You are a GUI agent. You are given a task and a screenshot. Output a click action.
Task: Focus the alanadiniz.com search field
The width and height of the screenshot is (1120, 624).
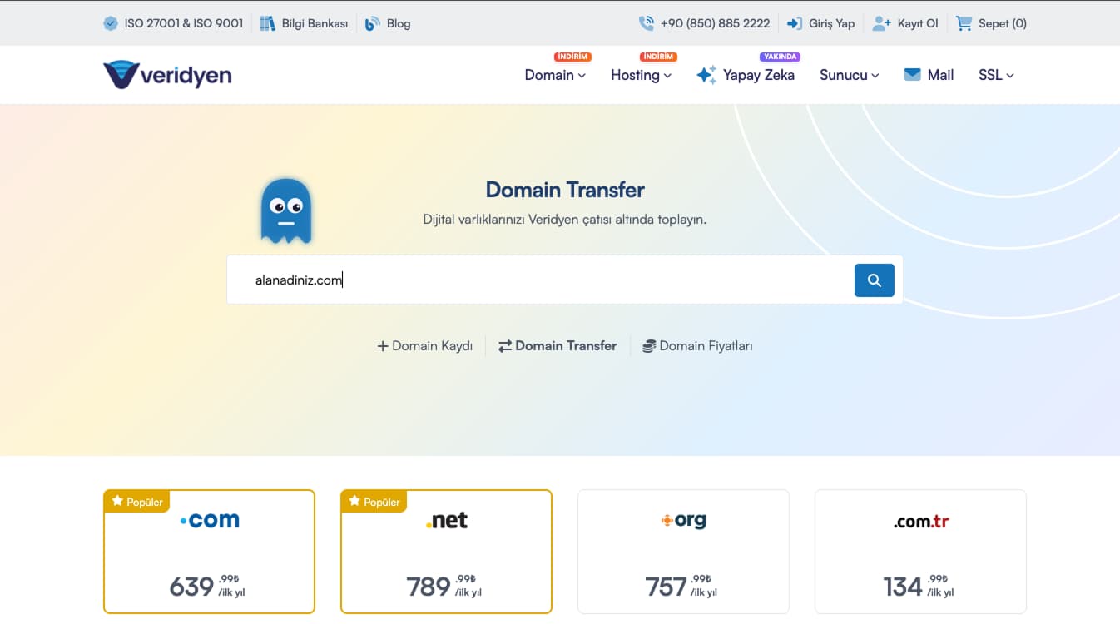[539, 280]
